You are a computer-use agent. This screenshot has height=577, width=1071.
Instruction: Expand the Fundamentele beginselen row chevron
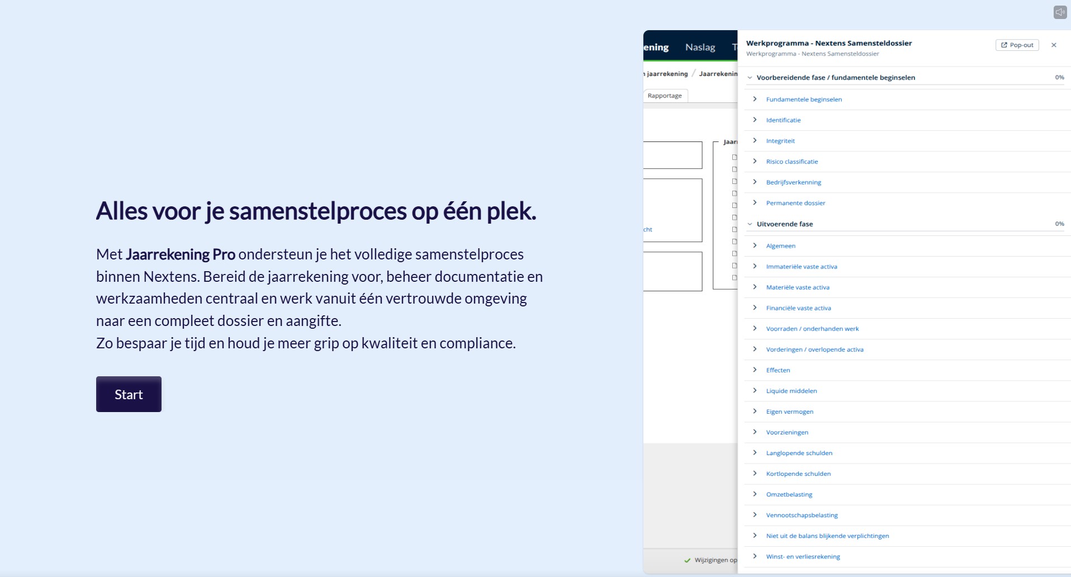pos(755,99)
